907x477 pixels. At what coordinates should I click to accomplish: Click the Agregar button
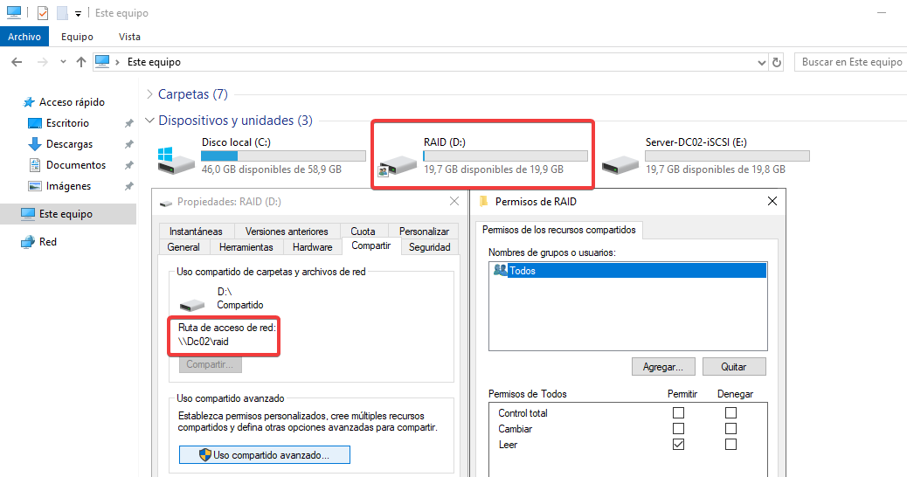(663, 367)
